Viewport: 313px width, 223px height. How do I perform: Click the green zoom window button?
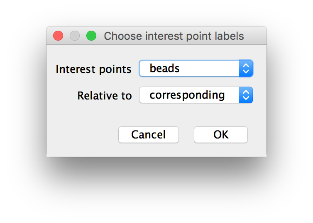91,36
